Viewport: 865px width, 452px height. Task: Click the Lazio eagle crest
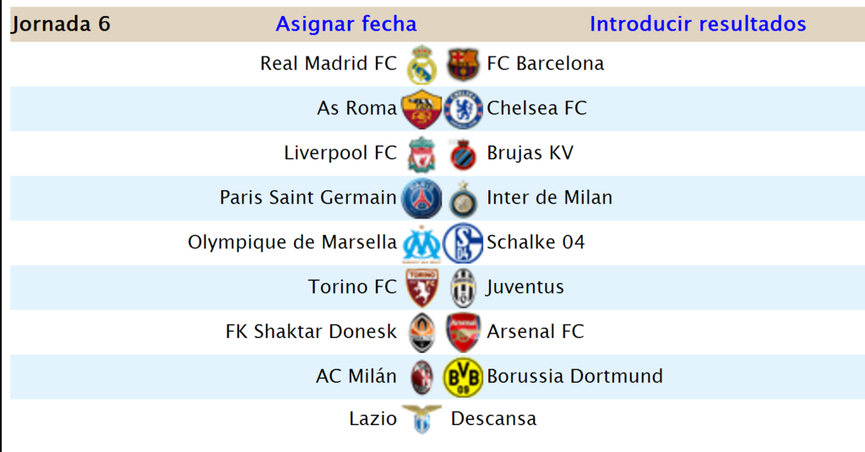[x=422, y=419]
